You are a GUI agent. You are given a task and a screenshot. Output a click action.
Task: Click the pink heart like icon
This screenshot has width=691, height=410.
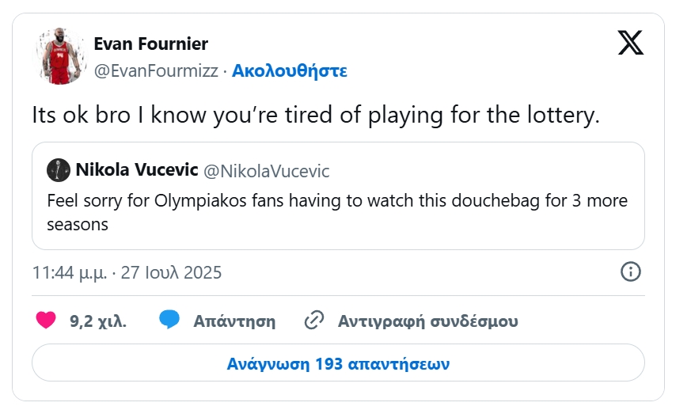(47, 321)
